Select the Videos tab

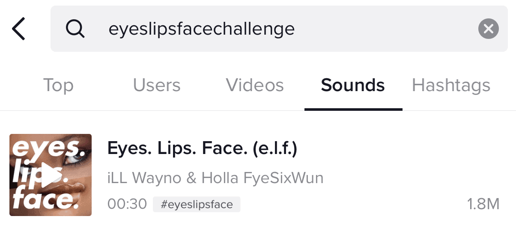pos(255,85)
